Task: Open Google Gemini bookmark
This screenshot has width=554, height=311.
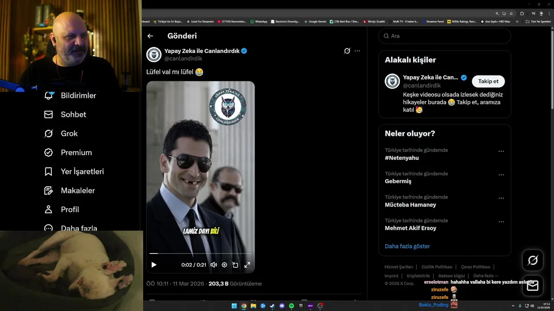Action: coord(315,21)
